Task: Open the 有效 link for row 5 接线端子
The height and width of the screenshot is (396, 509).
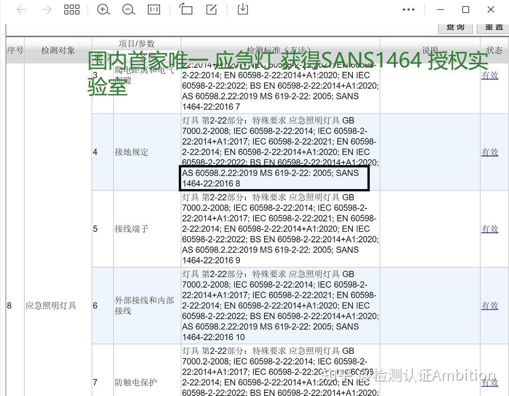Action: click(490, 229)
